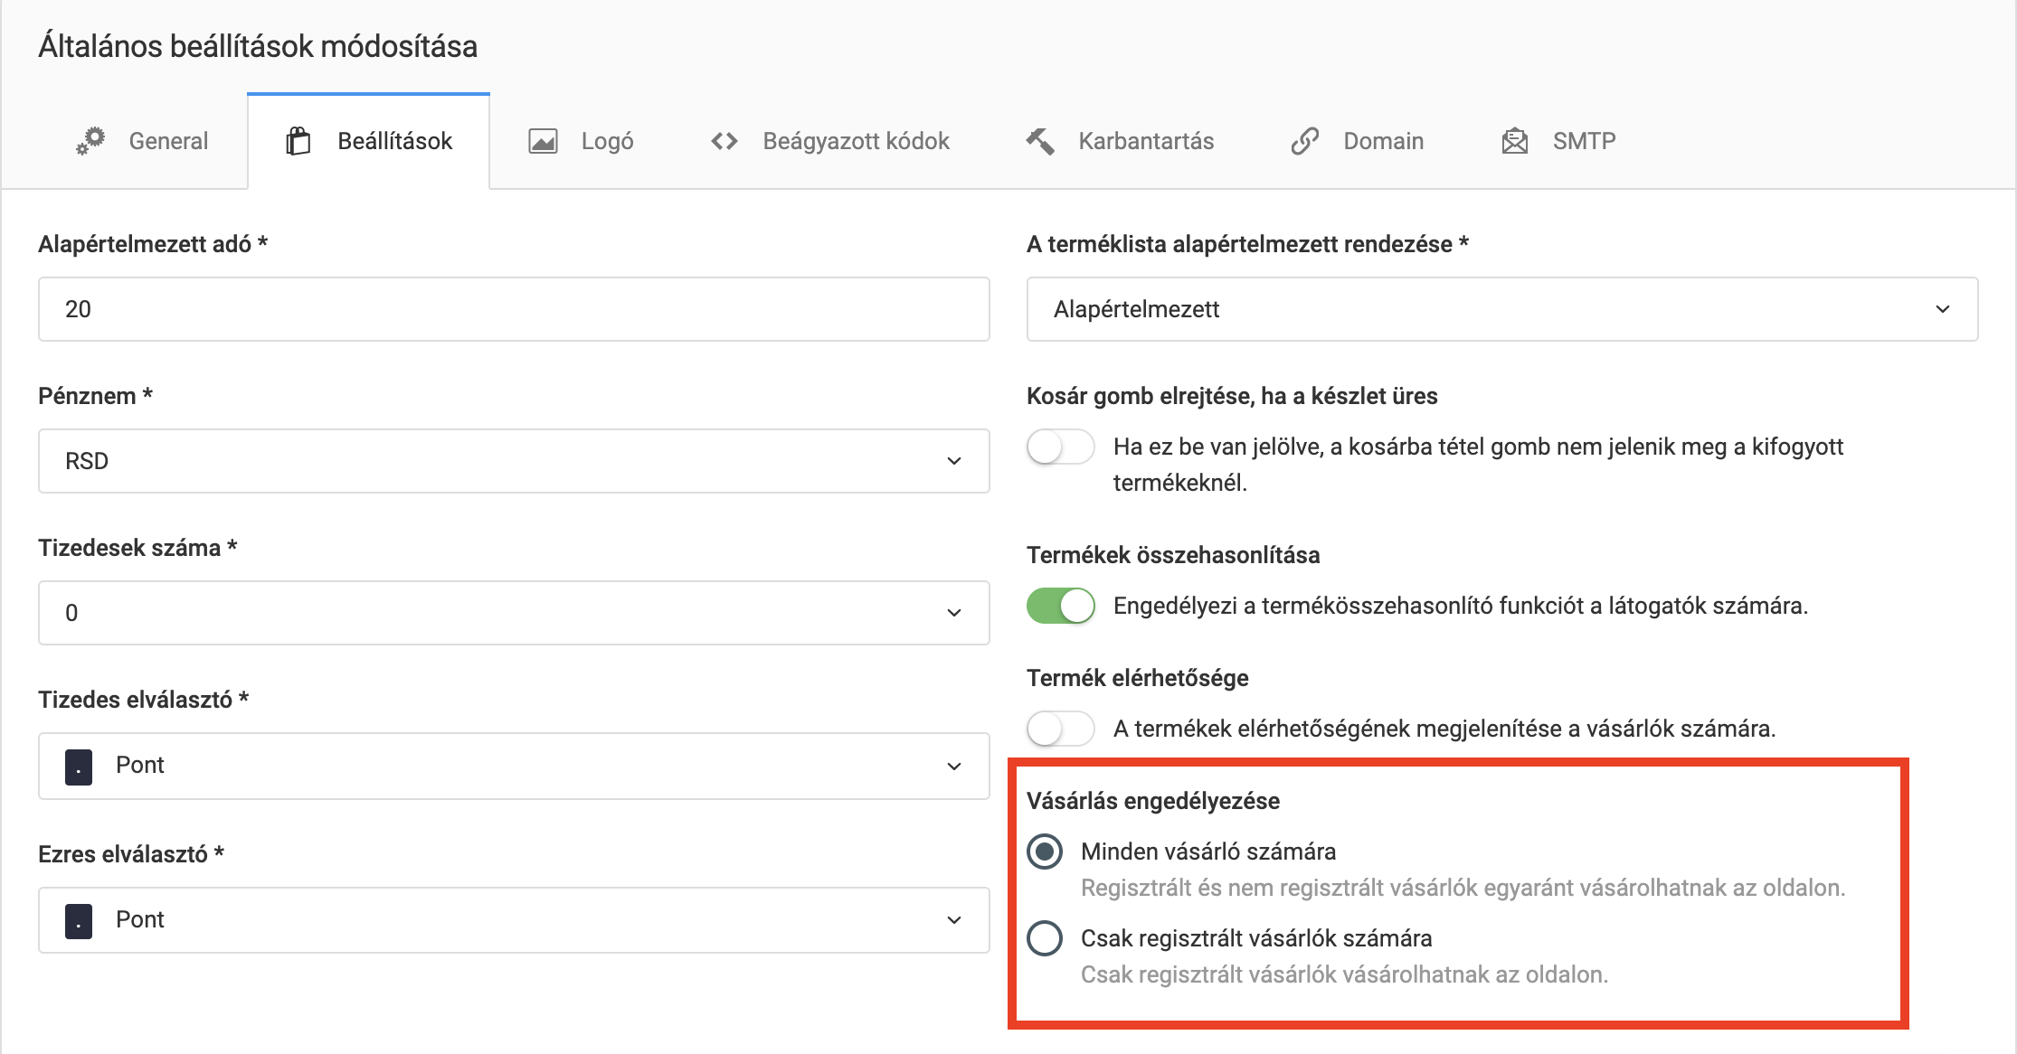Image resolution: width=2017 pixels, height=1054 pixels.
Task: Select the Beállítások shopping bag icon
Action: (299, 141)
